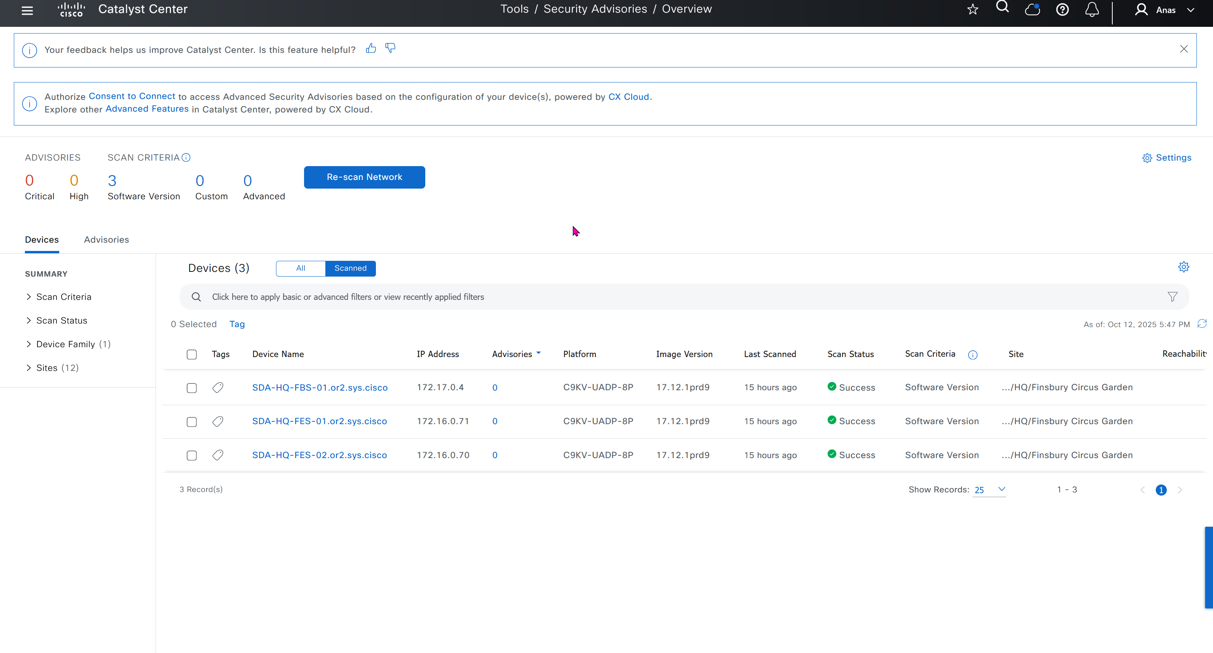Open the help question mark icon
The height and width of the screenshot is (653, 1213).
(1062, 9)
